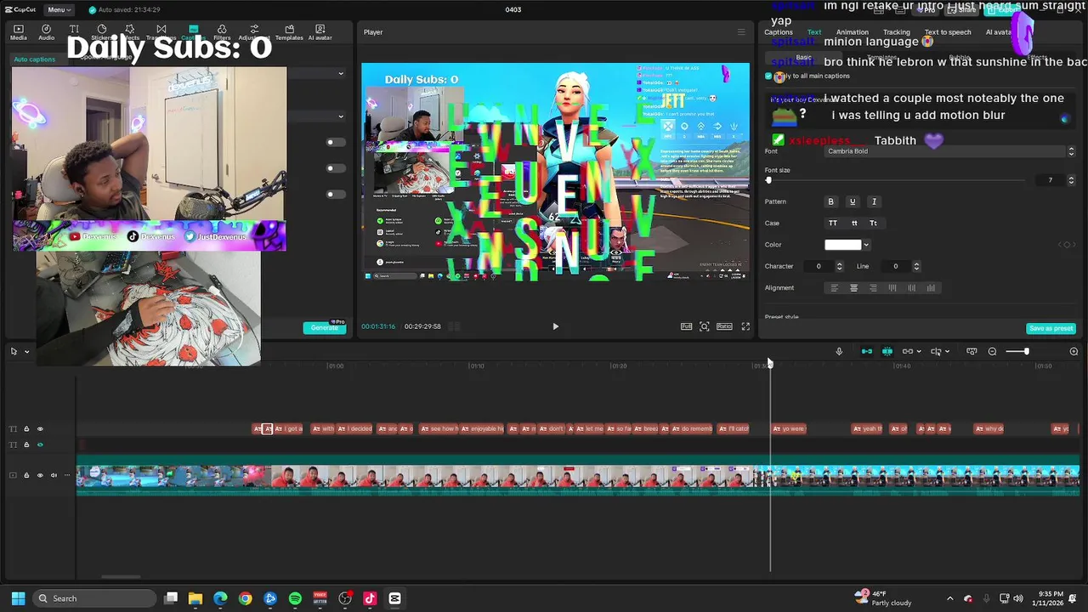Viewport: 1088px width, 612px height.
Task: Toggle the green eye on second track
Action: pos(40,445)
